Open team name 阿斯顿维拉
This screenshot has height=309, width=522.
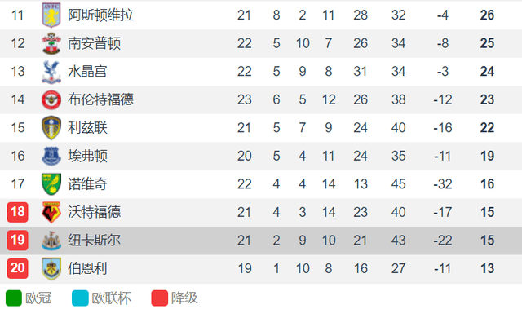pyautogui.click(x=100, y=15)
